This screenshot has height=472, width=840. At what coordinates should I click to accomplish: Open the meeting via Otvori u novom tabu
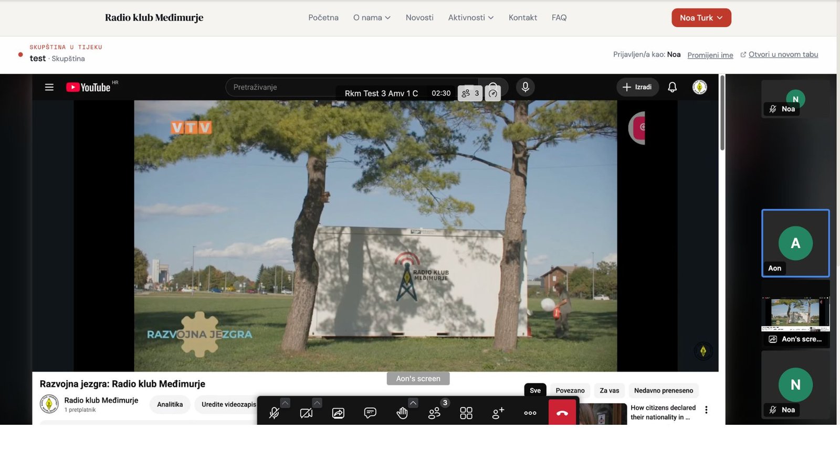(x=779, y=55)
